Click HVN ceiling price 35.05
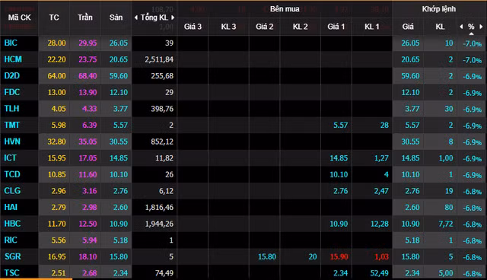This screenshot has height=280, width=487. [88, 142]
